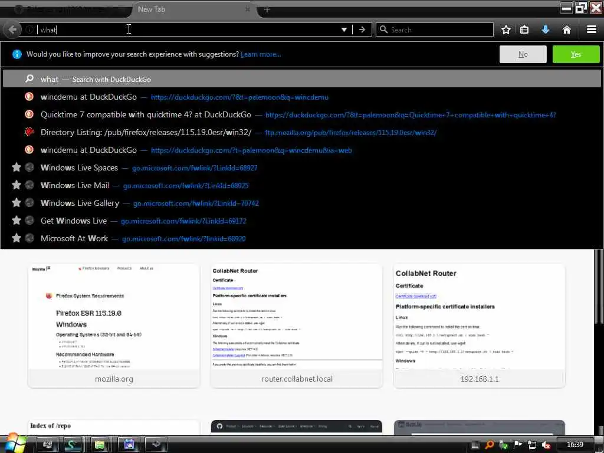Open the hamburger menu
The width and height of the screenshot is (604, 453).
pos(592,29)
